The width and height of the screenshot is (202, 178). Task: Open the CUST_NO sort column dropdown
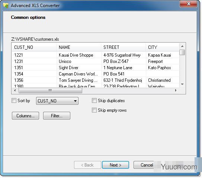57,101
